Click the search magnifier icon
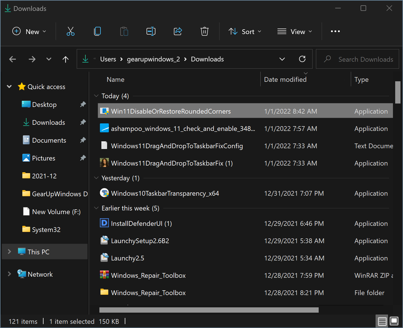 (327, 59)
